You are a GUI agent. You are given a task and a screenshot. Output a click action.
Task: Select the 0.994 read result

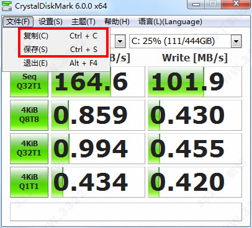pos(98,149)
